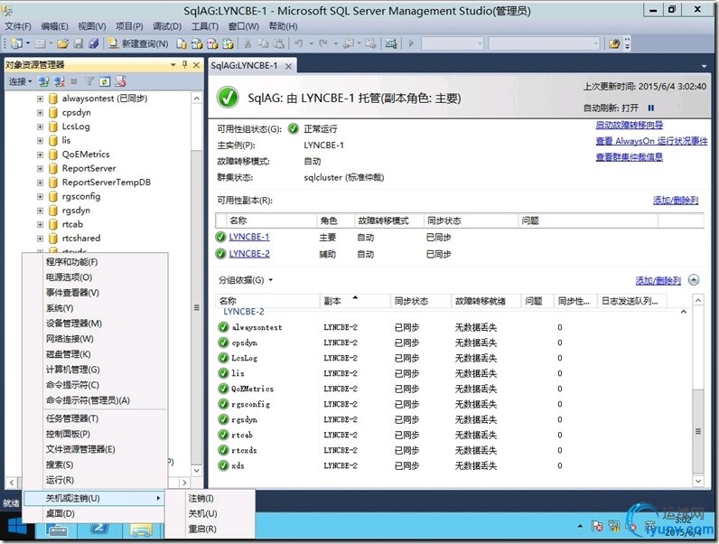Click the Start Debugging play arrow
Image resolution: width=719 pixels, height=544 pixels.
411,43
